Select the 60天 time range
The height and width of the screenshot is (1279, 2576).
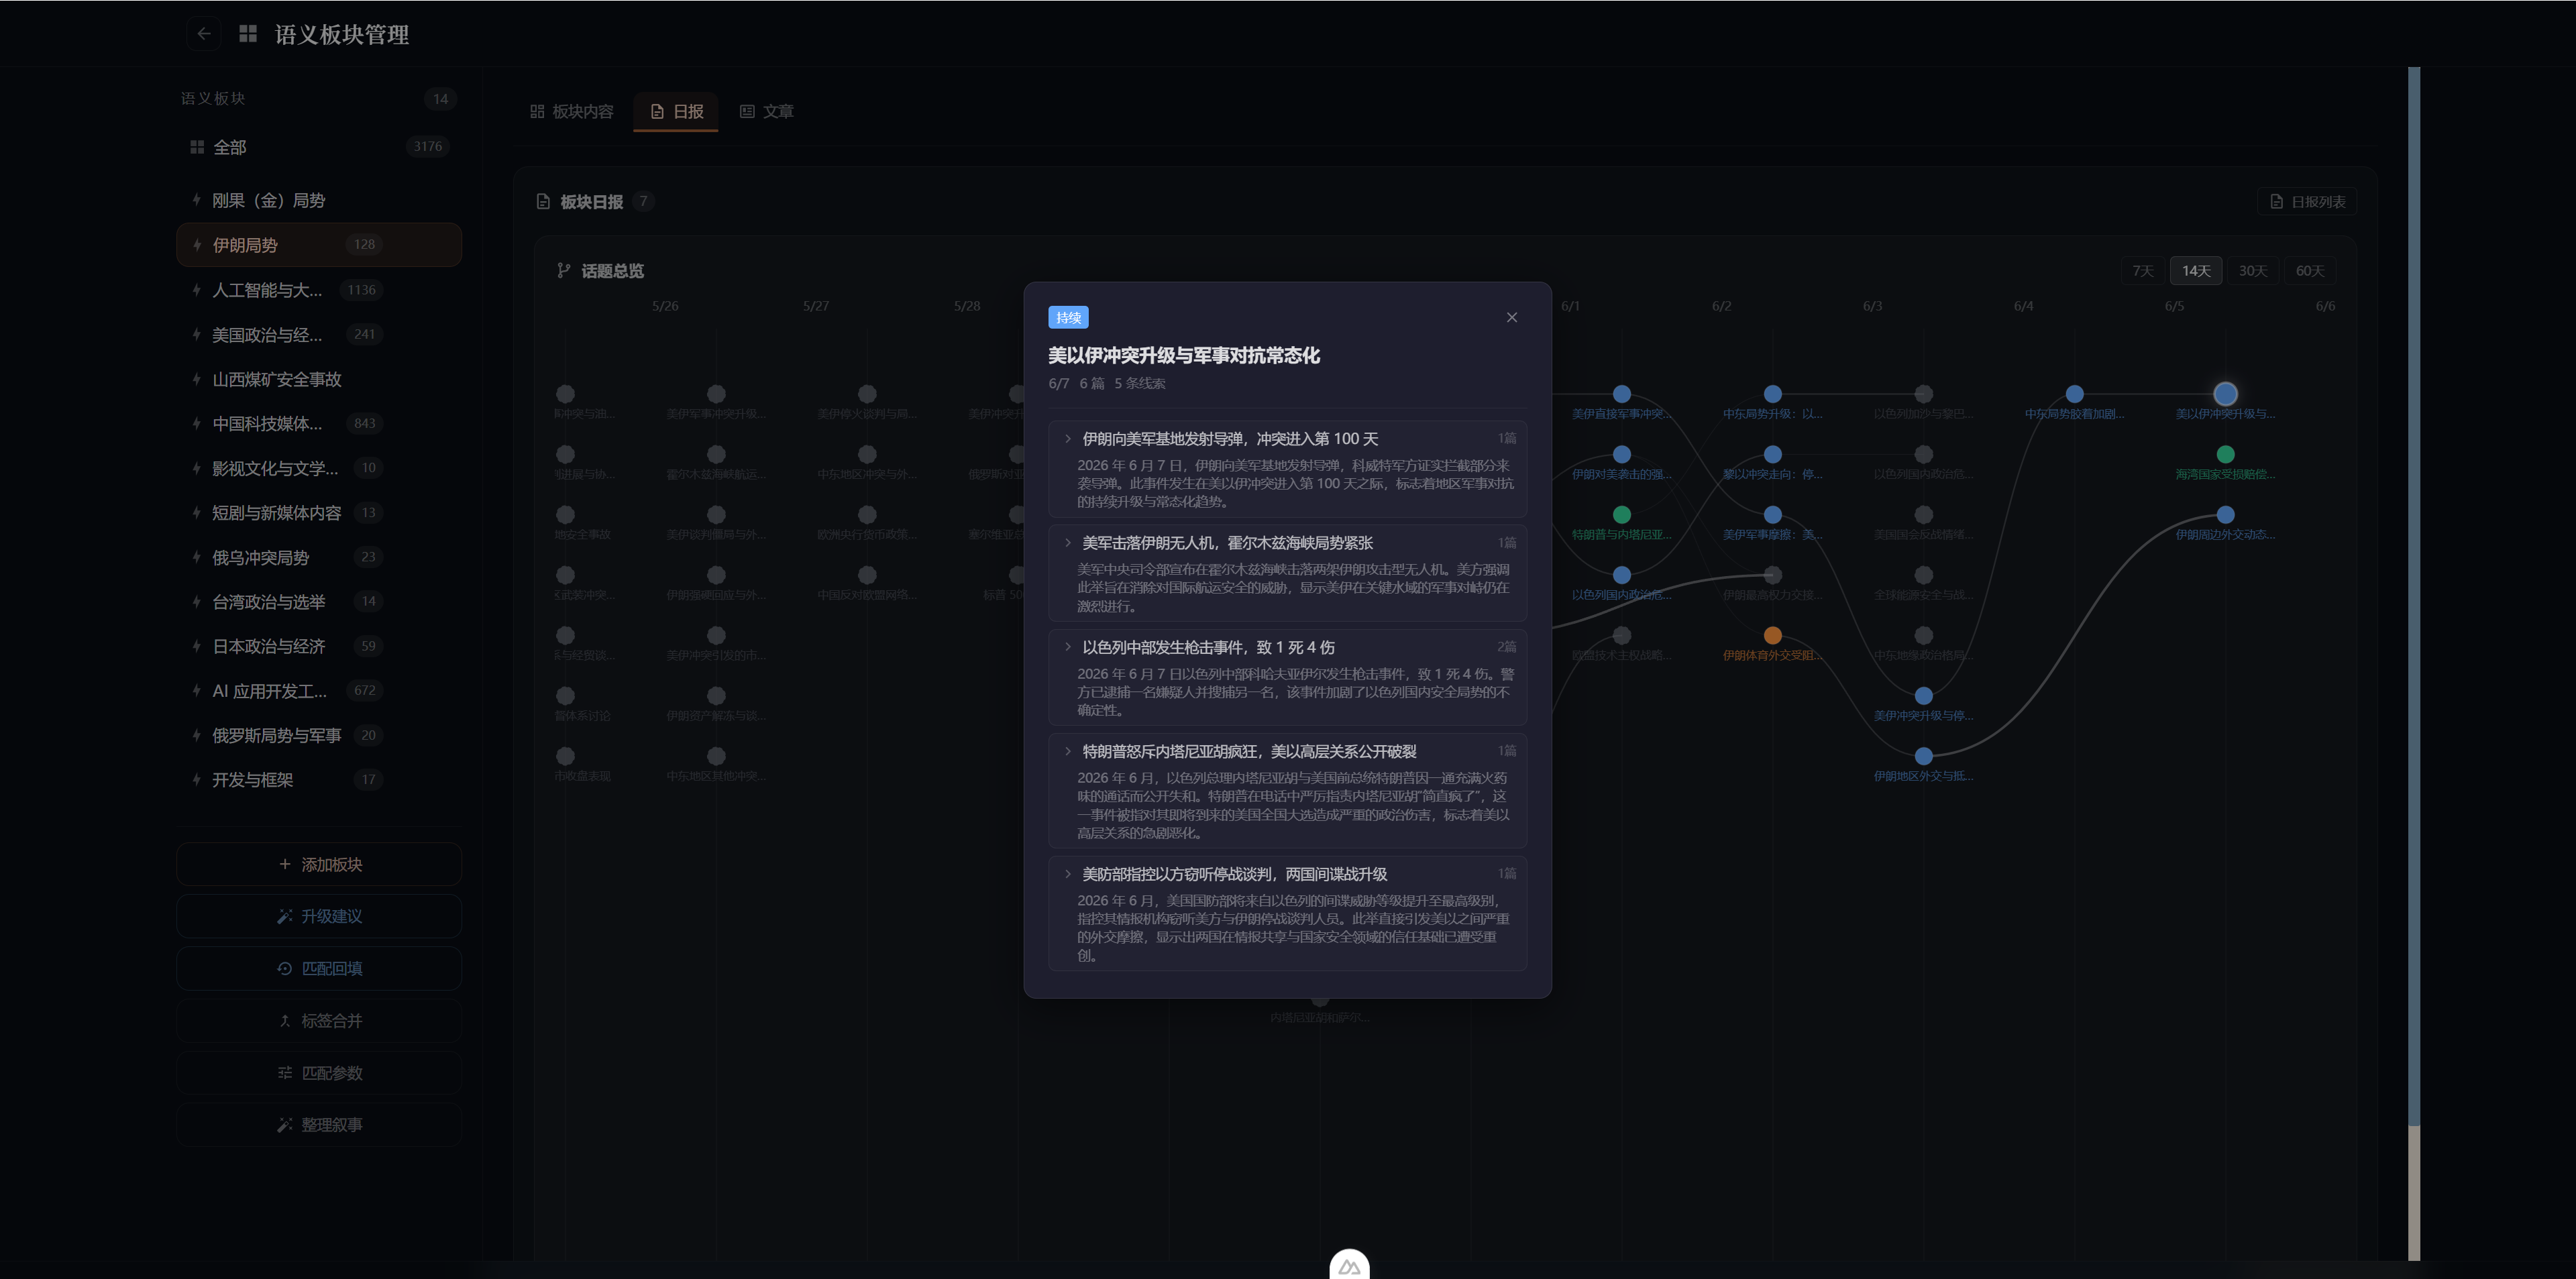(2309, 271)
